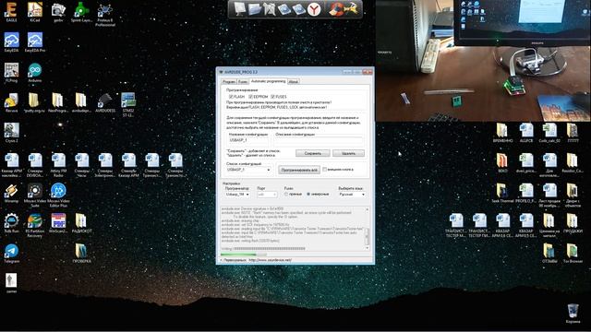Open the Winamp desktop shortcut
This screenshot has height=332, width=591.
point(12,193)
